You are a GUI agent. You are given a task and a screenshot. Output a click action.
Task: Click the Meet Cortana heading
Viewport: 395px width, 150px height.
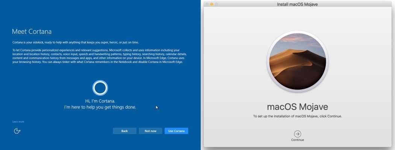click(32, 31)
